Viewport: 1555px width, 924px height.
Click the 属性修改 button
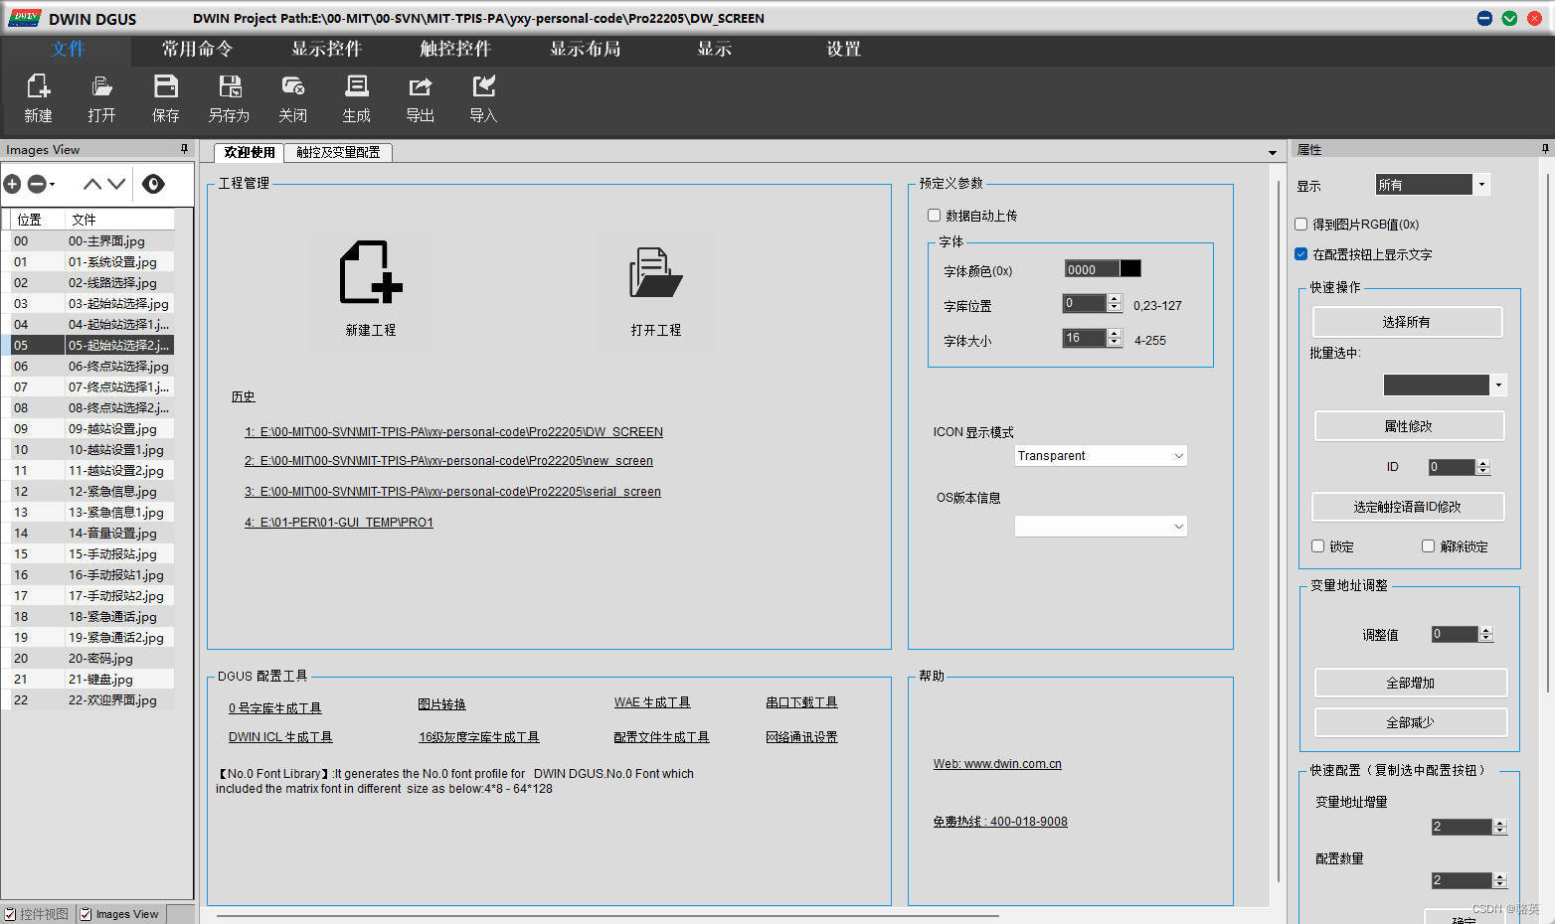[1409, 426]
